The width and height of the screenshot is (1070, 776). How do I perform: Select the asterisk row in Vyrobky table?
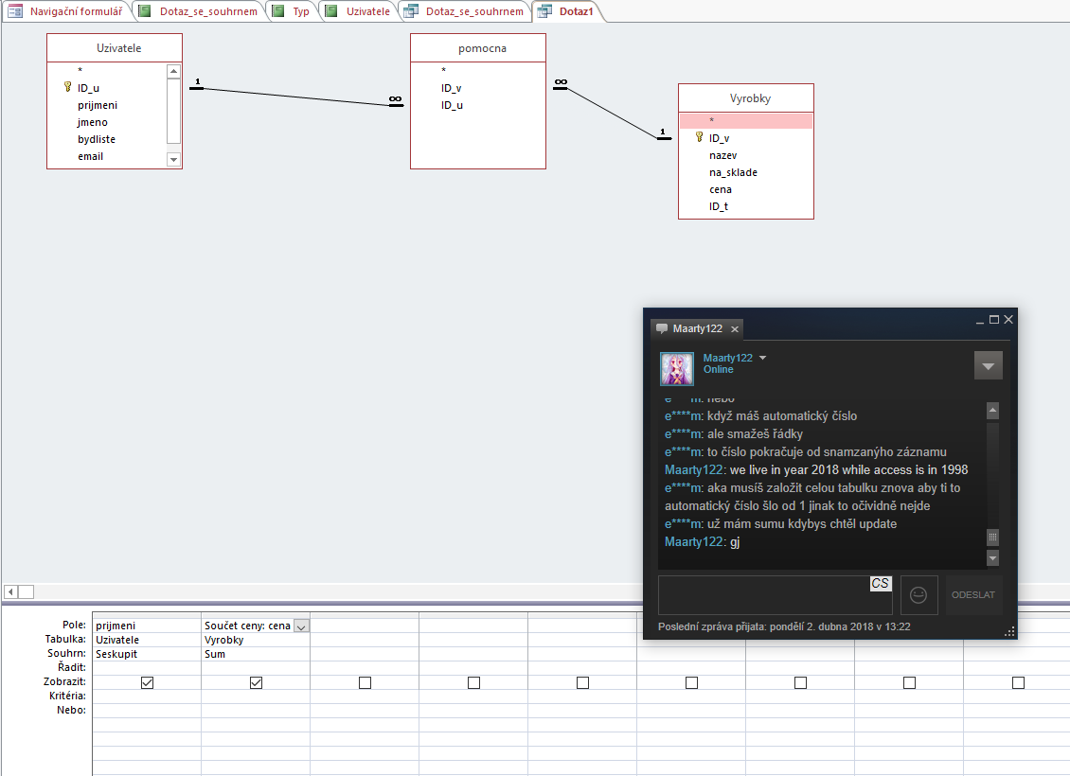click(x=746, y=121)
